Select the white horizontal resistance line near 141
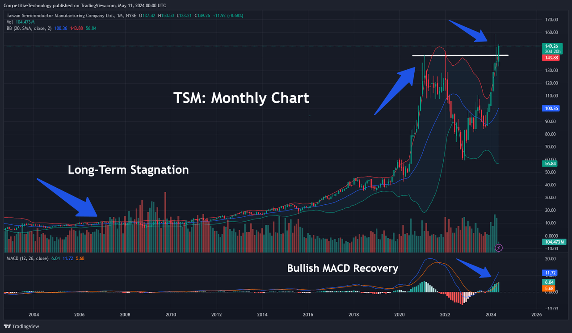Screen dimensions: 572x333 460,55
